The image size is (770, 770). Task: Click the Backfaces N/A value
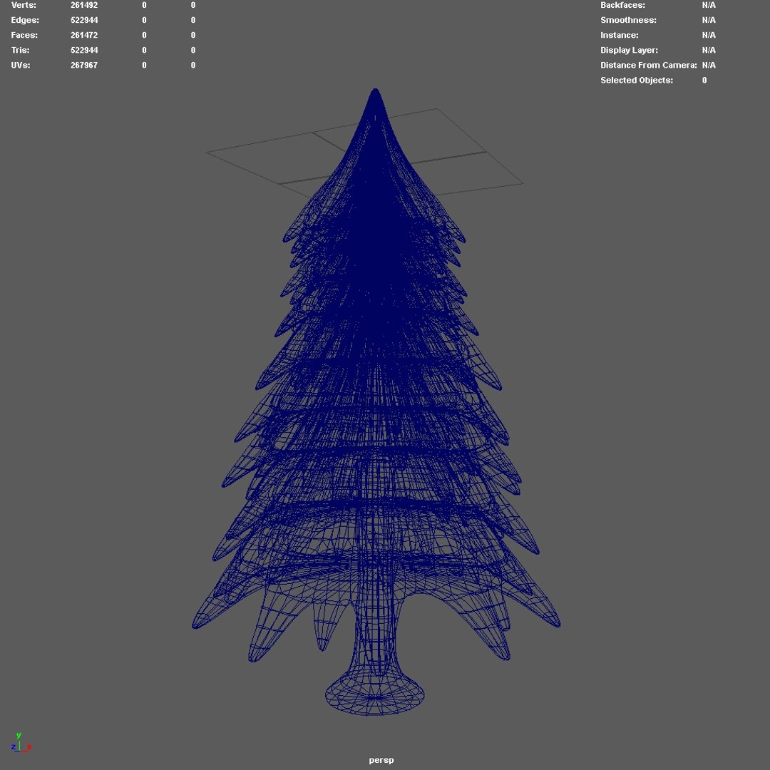tap(709, 5)
